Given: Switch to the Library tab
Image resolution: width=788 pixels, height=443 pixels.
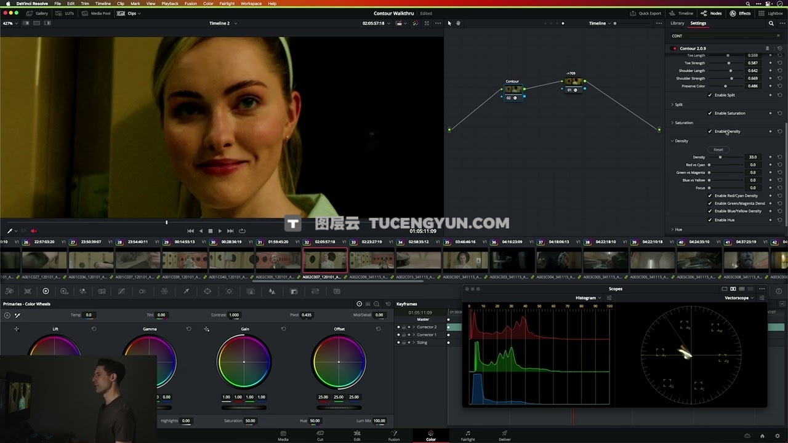Looking at the screenshot, I should [x=677, y=23].
